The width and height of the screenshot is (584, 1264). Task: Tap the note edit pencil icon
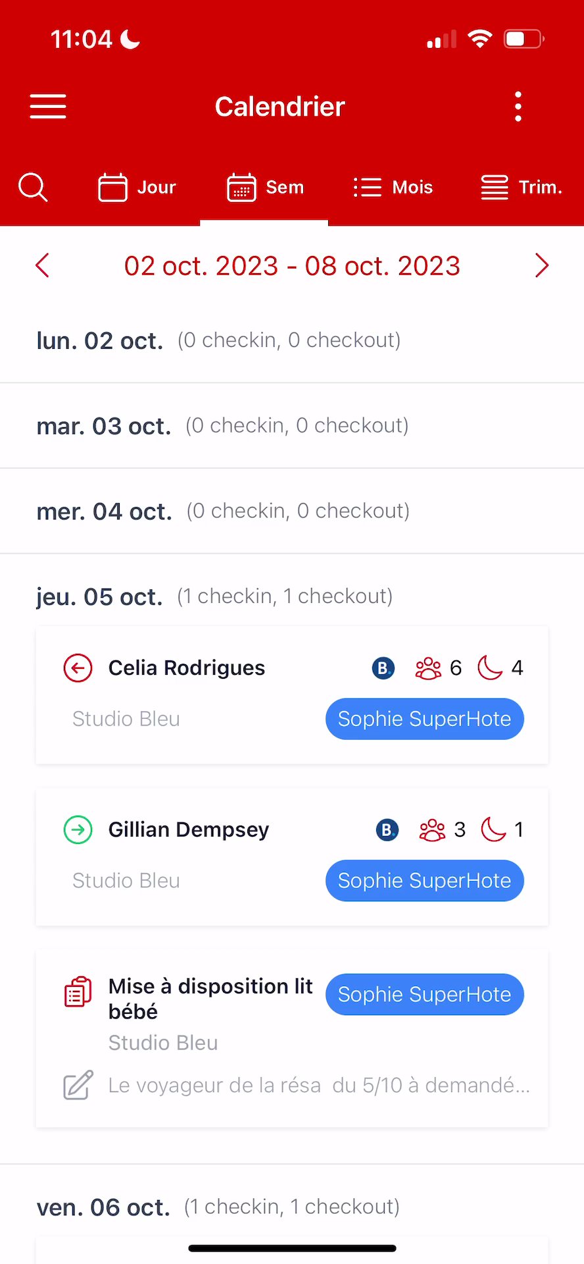[x=78, y=1086]
